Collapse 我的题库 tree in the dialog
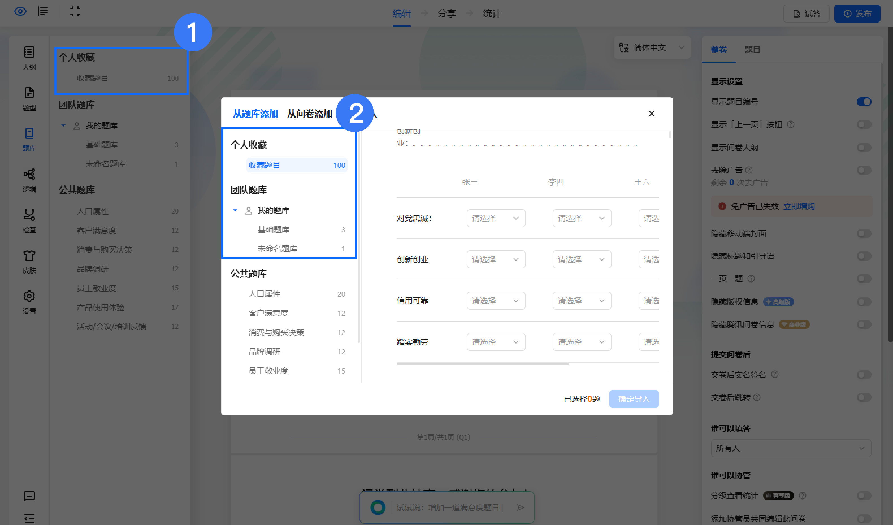 (235, 211)
